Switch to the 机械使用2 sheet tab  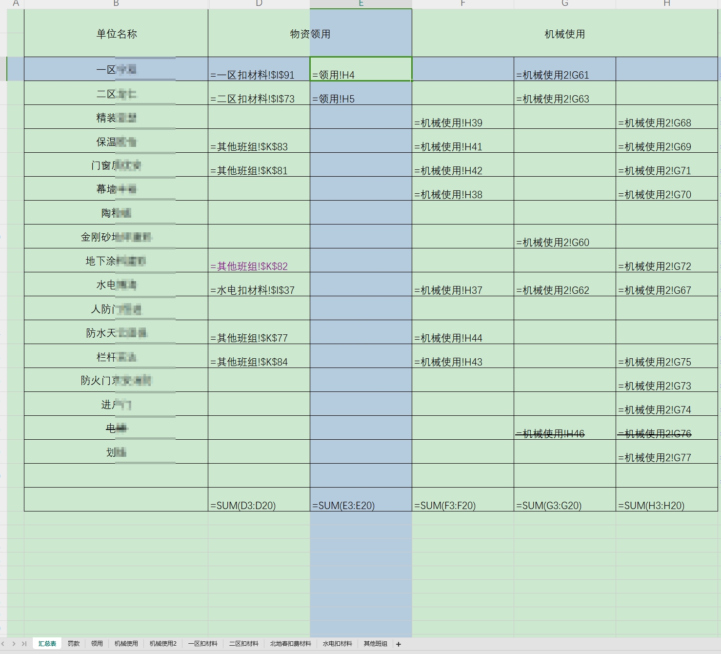coord(163,644)
